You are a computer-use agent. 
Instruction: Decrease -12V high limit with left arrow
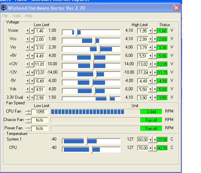coord(150,73)
